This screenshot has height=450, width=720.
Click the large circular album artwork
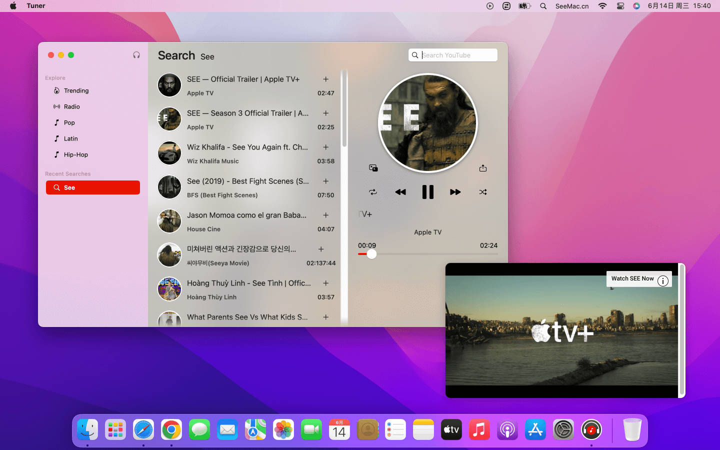coord(428,123)
